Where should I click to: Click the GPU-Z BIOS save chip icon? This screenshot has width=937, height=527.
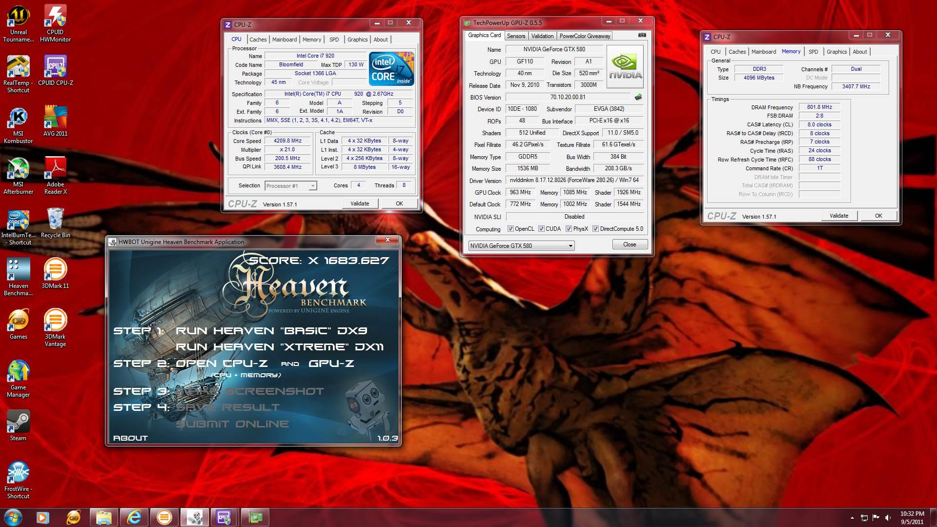pyautogui.click(x=638, y=97)
